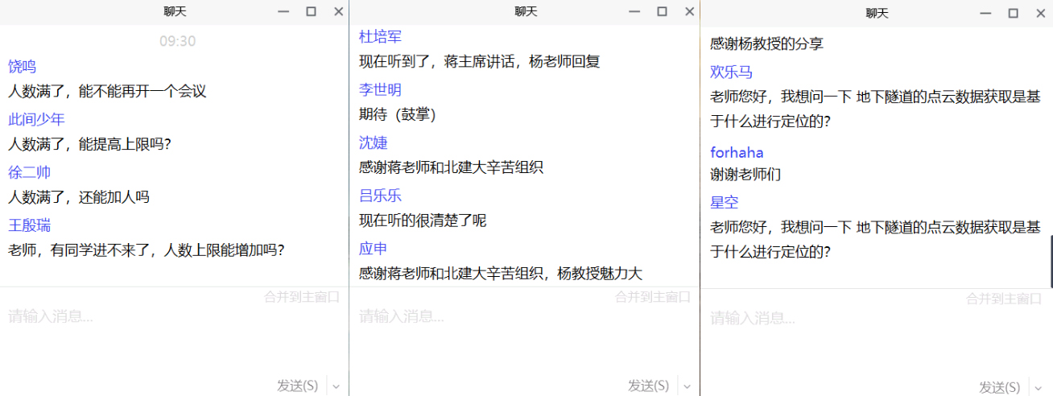Minimize the middle chat window
Viewport: 1053px width, 396px height.
pos(634,11)
